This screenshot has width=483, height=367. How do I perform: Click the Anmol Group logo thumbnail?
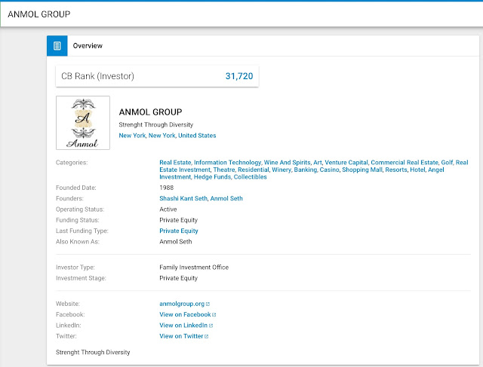(83, 123)
